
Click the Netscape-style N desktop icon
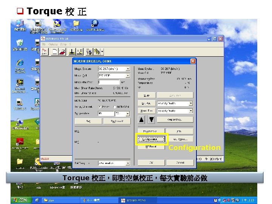coord(57,26)
